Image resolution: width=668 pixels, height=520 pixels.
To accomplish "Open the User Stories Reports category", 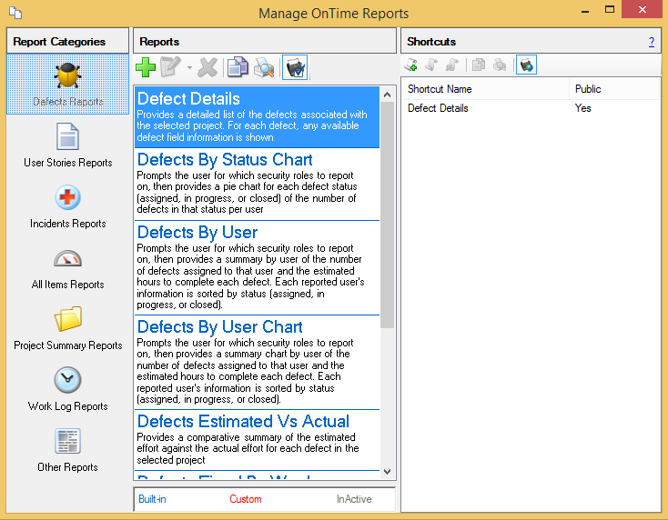I will 67,145.
